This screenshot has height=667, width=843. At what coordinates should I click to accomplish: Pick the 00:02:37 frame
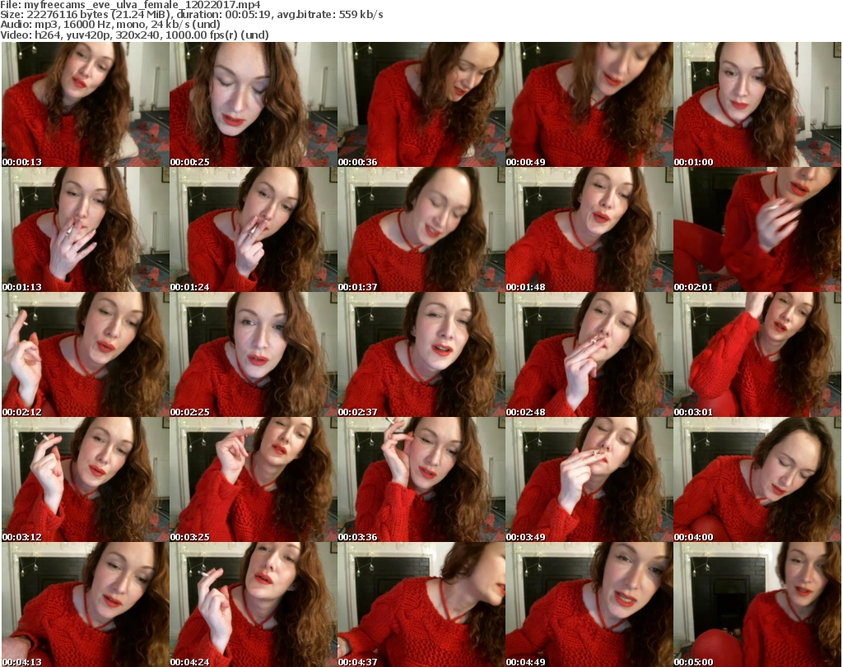(421, 355)
